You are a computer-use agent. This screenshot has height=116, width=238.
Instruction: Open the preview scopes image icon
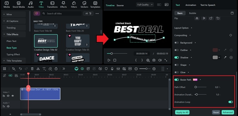pos(167,5)
